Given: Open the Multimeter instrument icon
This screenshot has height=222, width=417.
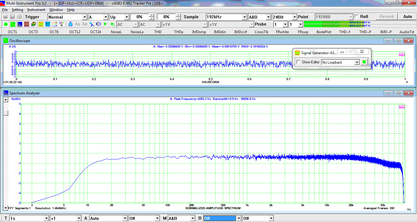Looking at the screenshot, I should (x=27, y=24).
